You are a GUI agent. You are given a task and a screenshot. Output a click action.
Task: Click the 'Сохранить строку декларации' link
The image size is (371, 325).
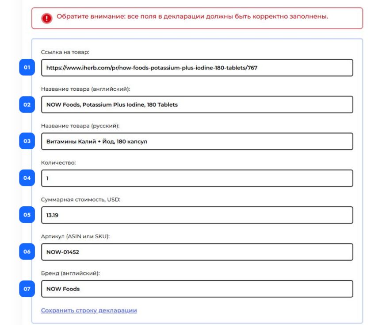(x=89, y=310)
